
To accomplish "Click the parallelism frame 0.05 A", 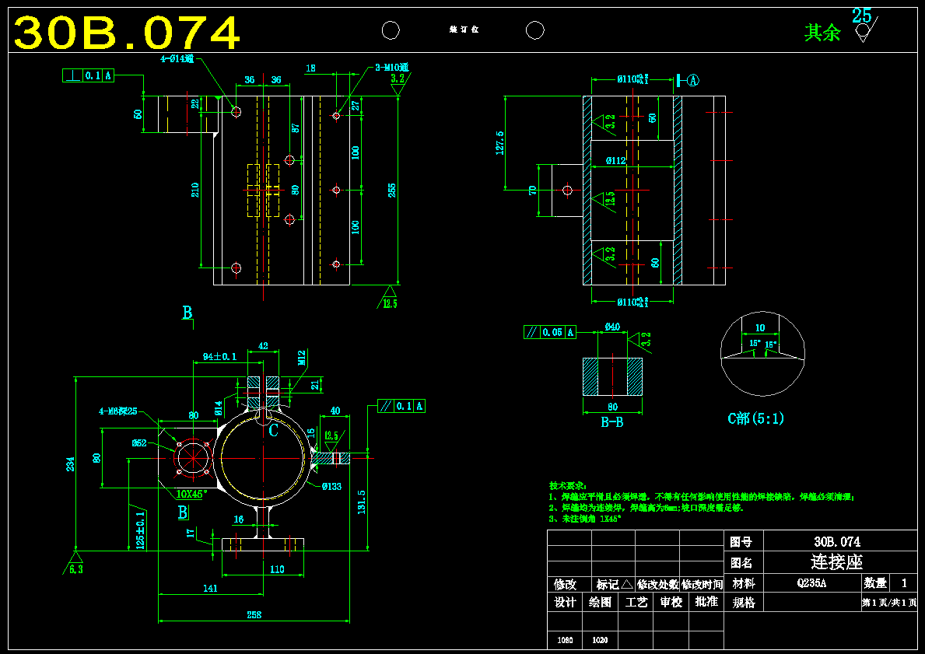I will coord(550,332).
